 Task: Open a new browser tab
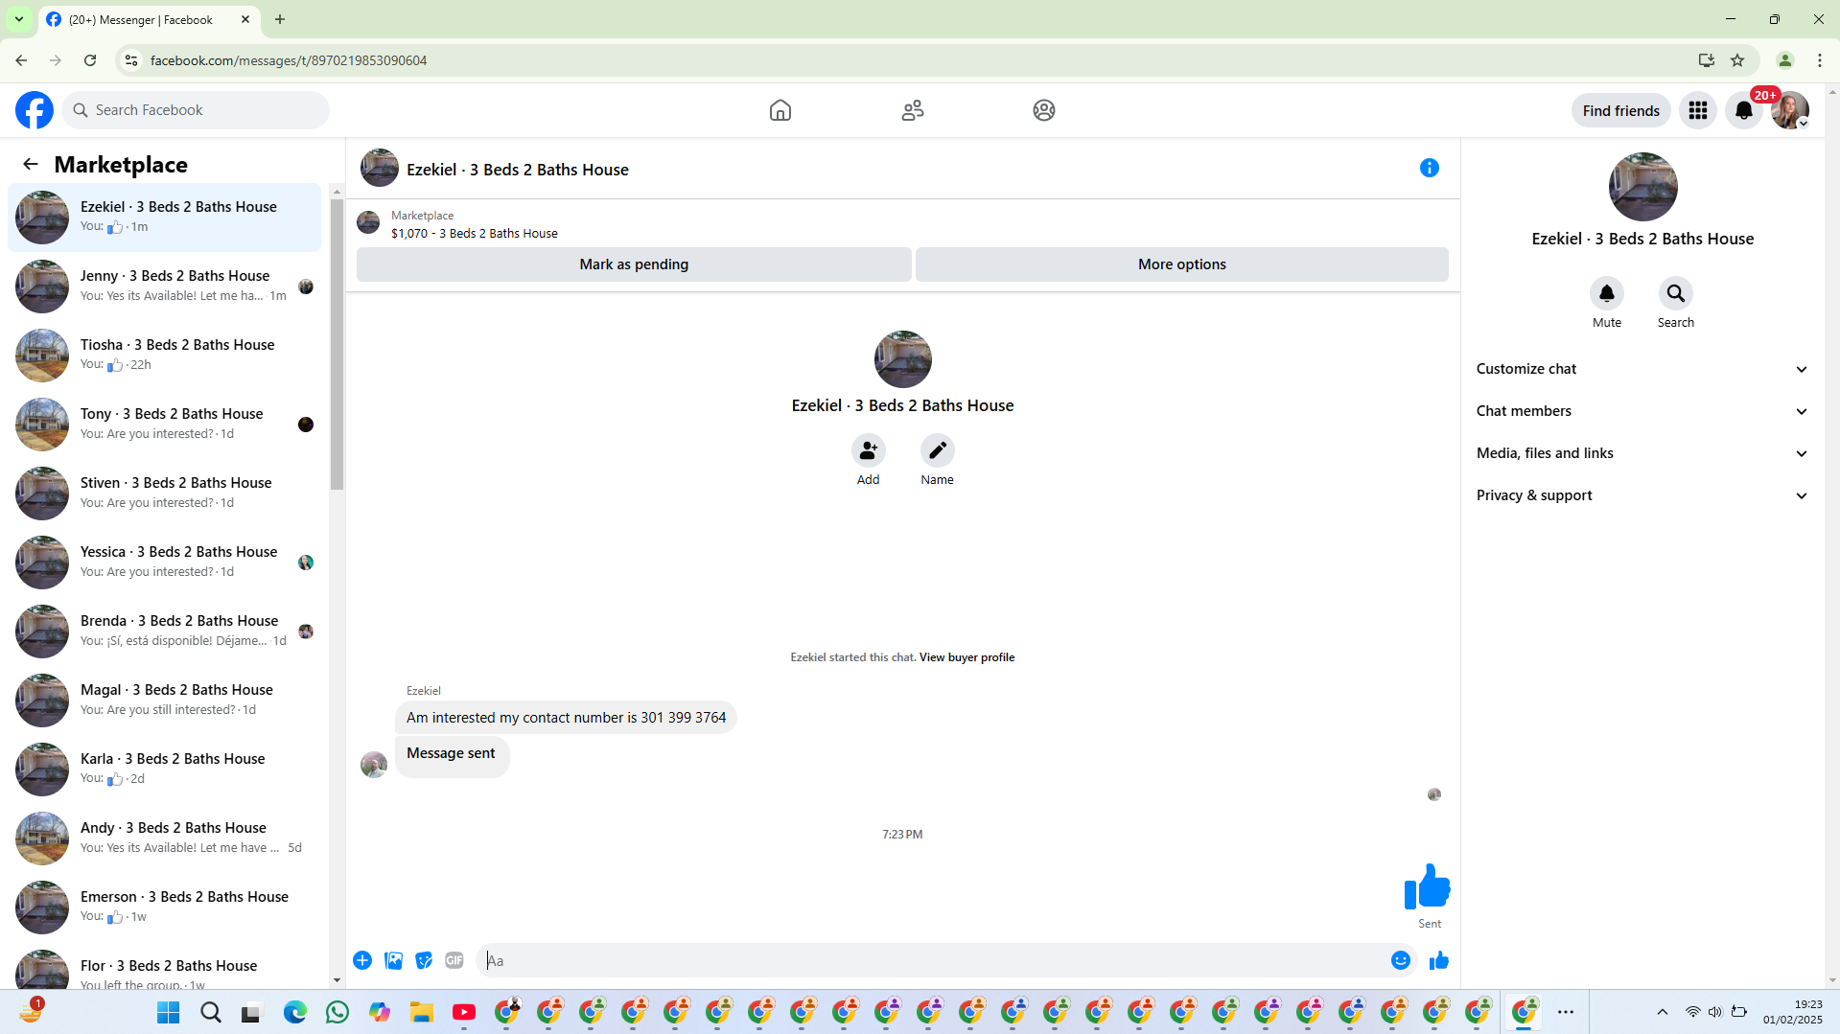point(280,19)
